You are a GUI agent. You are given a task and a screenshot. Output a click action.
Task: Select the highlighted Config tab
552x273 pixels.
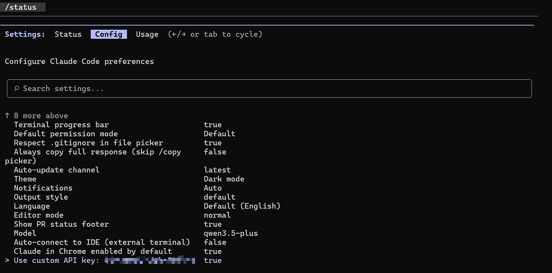pos(109,34)
